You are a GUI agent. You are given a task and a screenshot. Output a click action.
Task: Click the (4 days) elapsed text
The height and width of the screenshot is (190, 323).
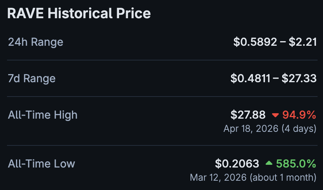(x=299, y=129)
